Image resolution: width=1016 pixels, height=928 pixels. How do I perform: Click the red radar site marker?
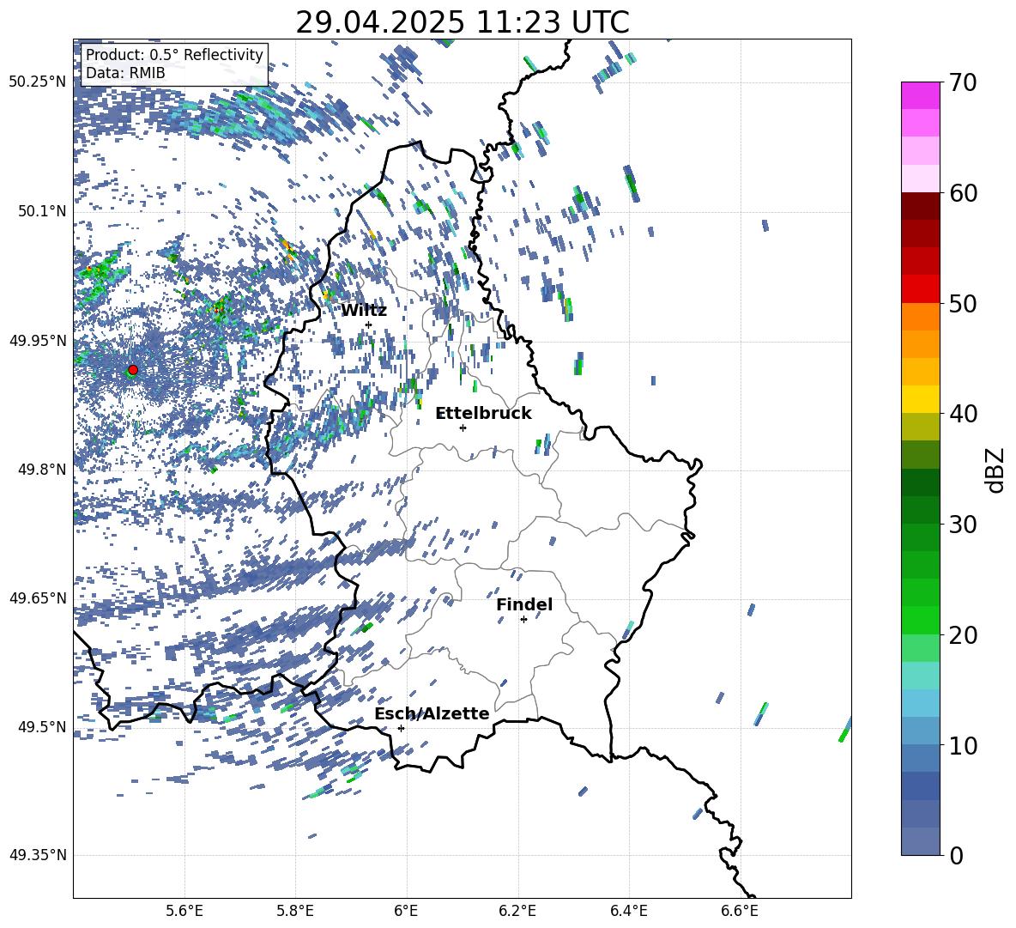coord(133,369)
